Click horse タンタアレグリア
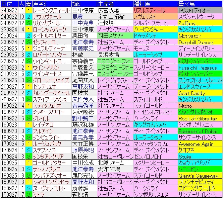Viewport: 224px width, 199px height. [x=48, y=157]
